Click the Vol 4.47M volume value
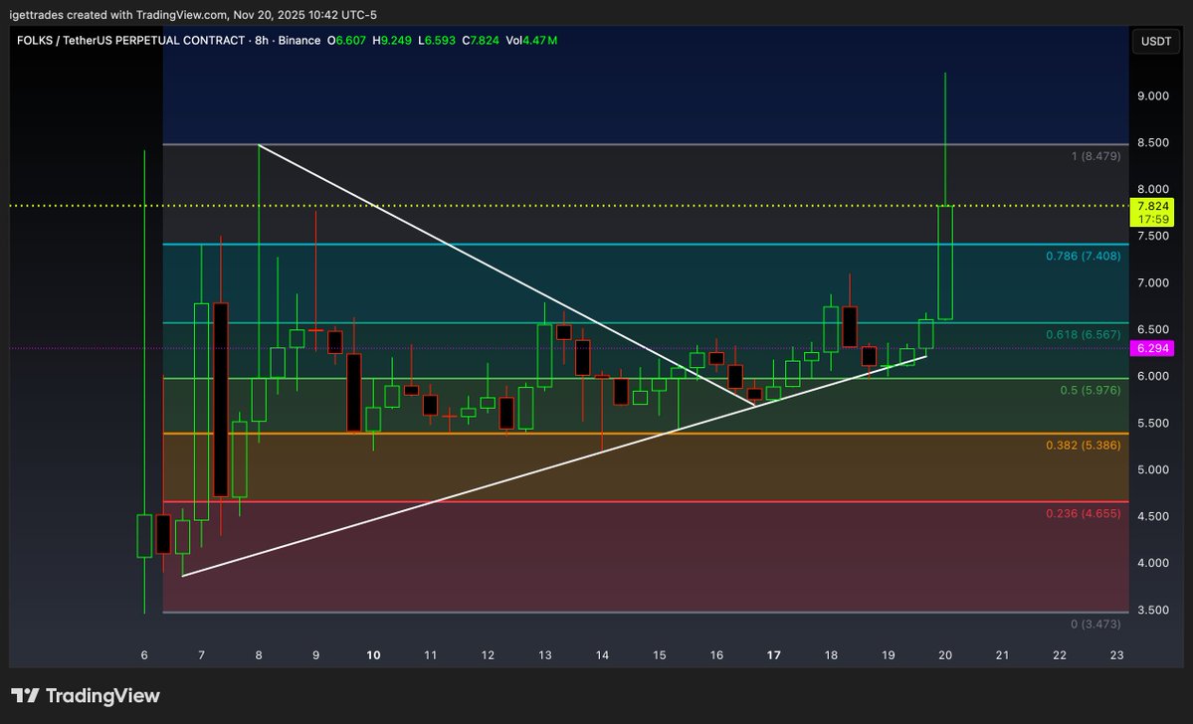1193x724 pixels. point(530,41)
